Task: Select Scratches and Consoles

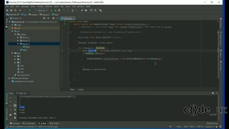Action: tap(23, 81)
